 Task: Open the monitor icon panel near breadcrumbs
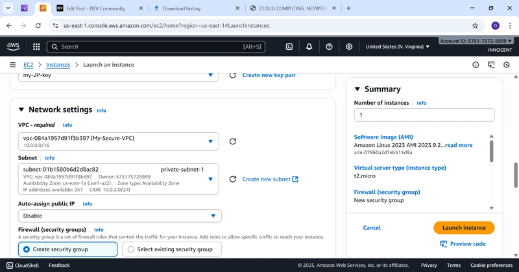coord(491,65)
